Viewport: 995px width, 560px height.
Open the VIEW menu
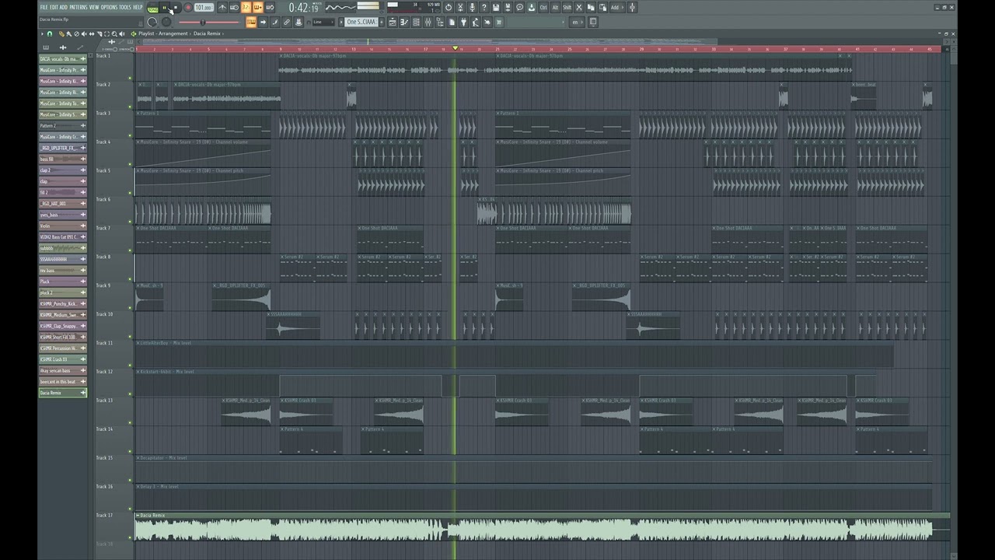94,7
